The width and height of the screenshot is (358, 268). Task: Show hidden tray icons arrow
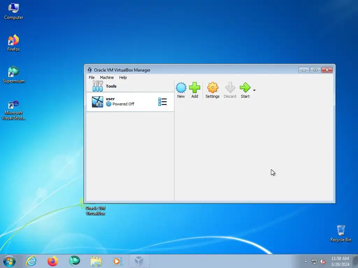tap(306, 261)
